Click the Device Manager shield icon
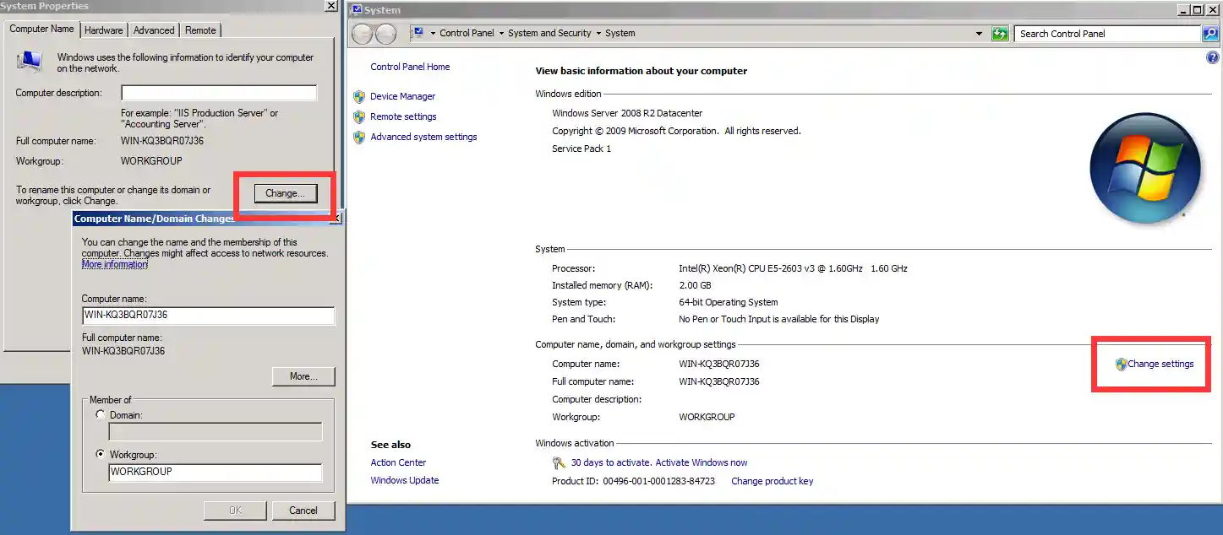 [359, 96]
